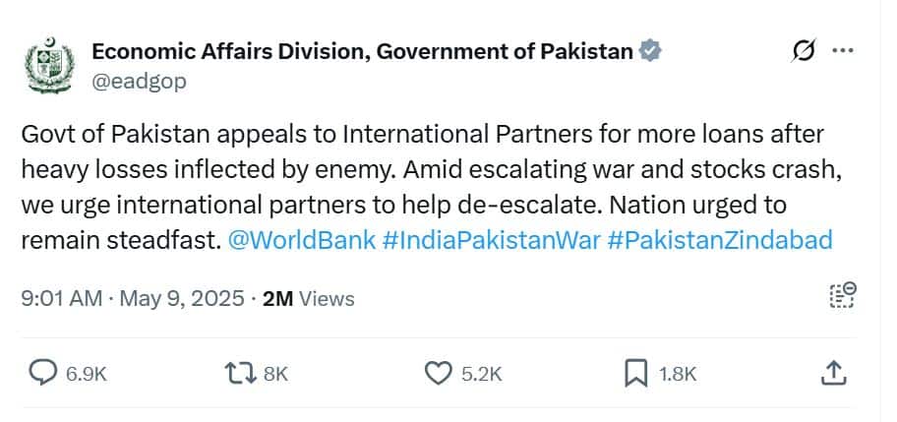Click the reply speech bubble icon
This screenshot has width=897, height=422.
[43, 374]
